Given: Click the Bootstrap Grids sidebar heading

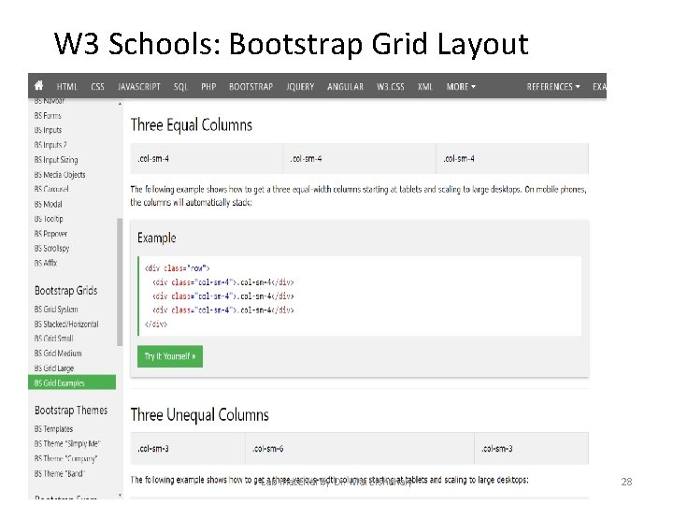Looking at the screenshot, I should click(x=66, y=291).
